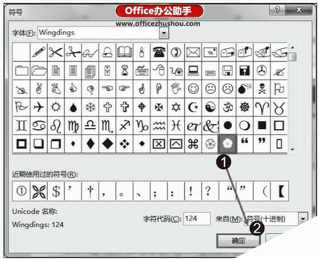Select the water droplet symbol
This screenshot has height=259, width=319.
click(73, 107)
